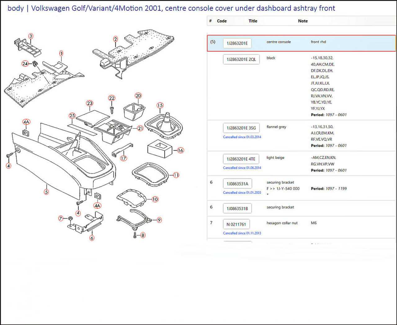Open part code 1J2863201E 2QL

[241, 59]
